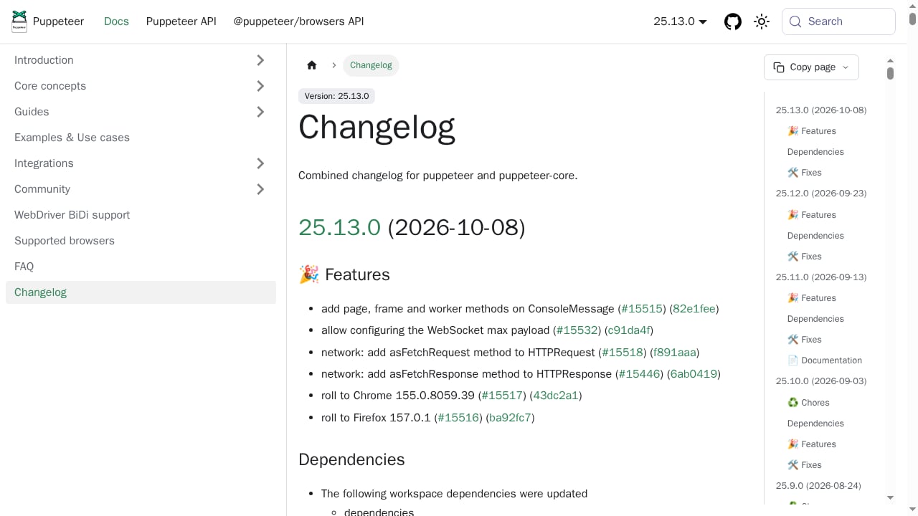This screenshot has height=516, width=918.
Task: Open pull request #15516 link
Action: (x=458, y=418)
